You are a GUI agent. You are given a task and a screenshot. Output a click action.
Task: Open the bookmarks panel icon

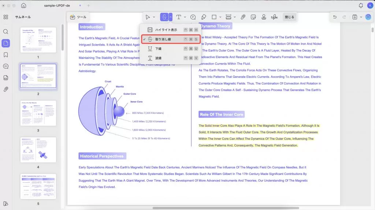click(x=6, y=55)
